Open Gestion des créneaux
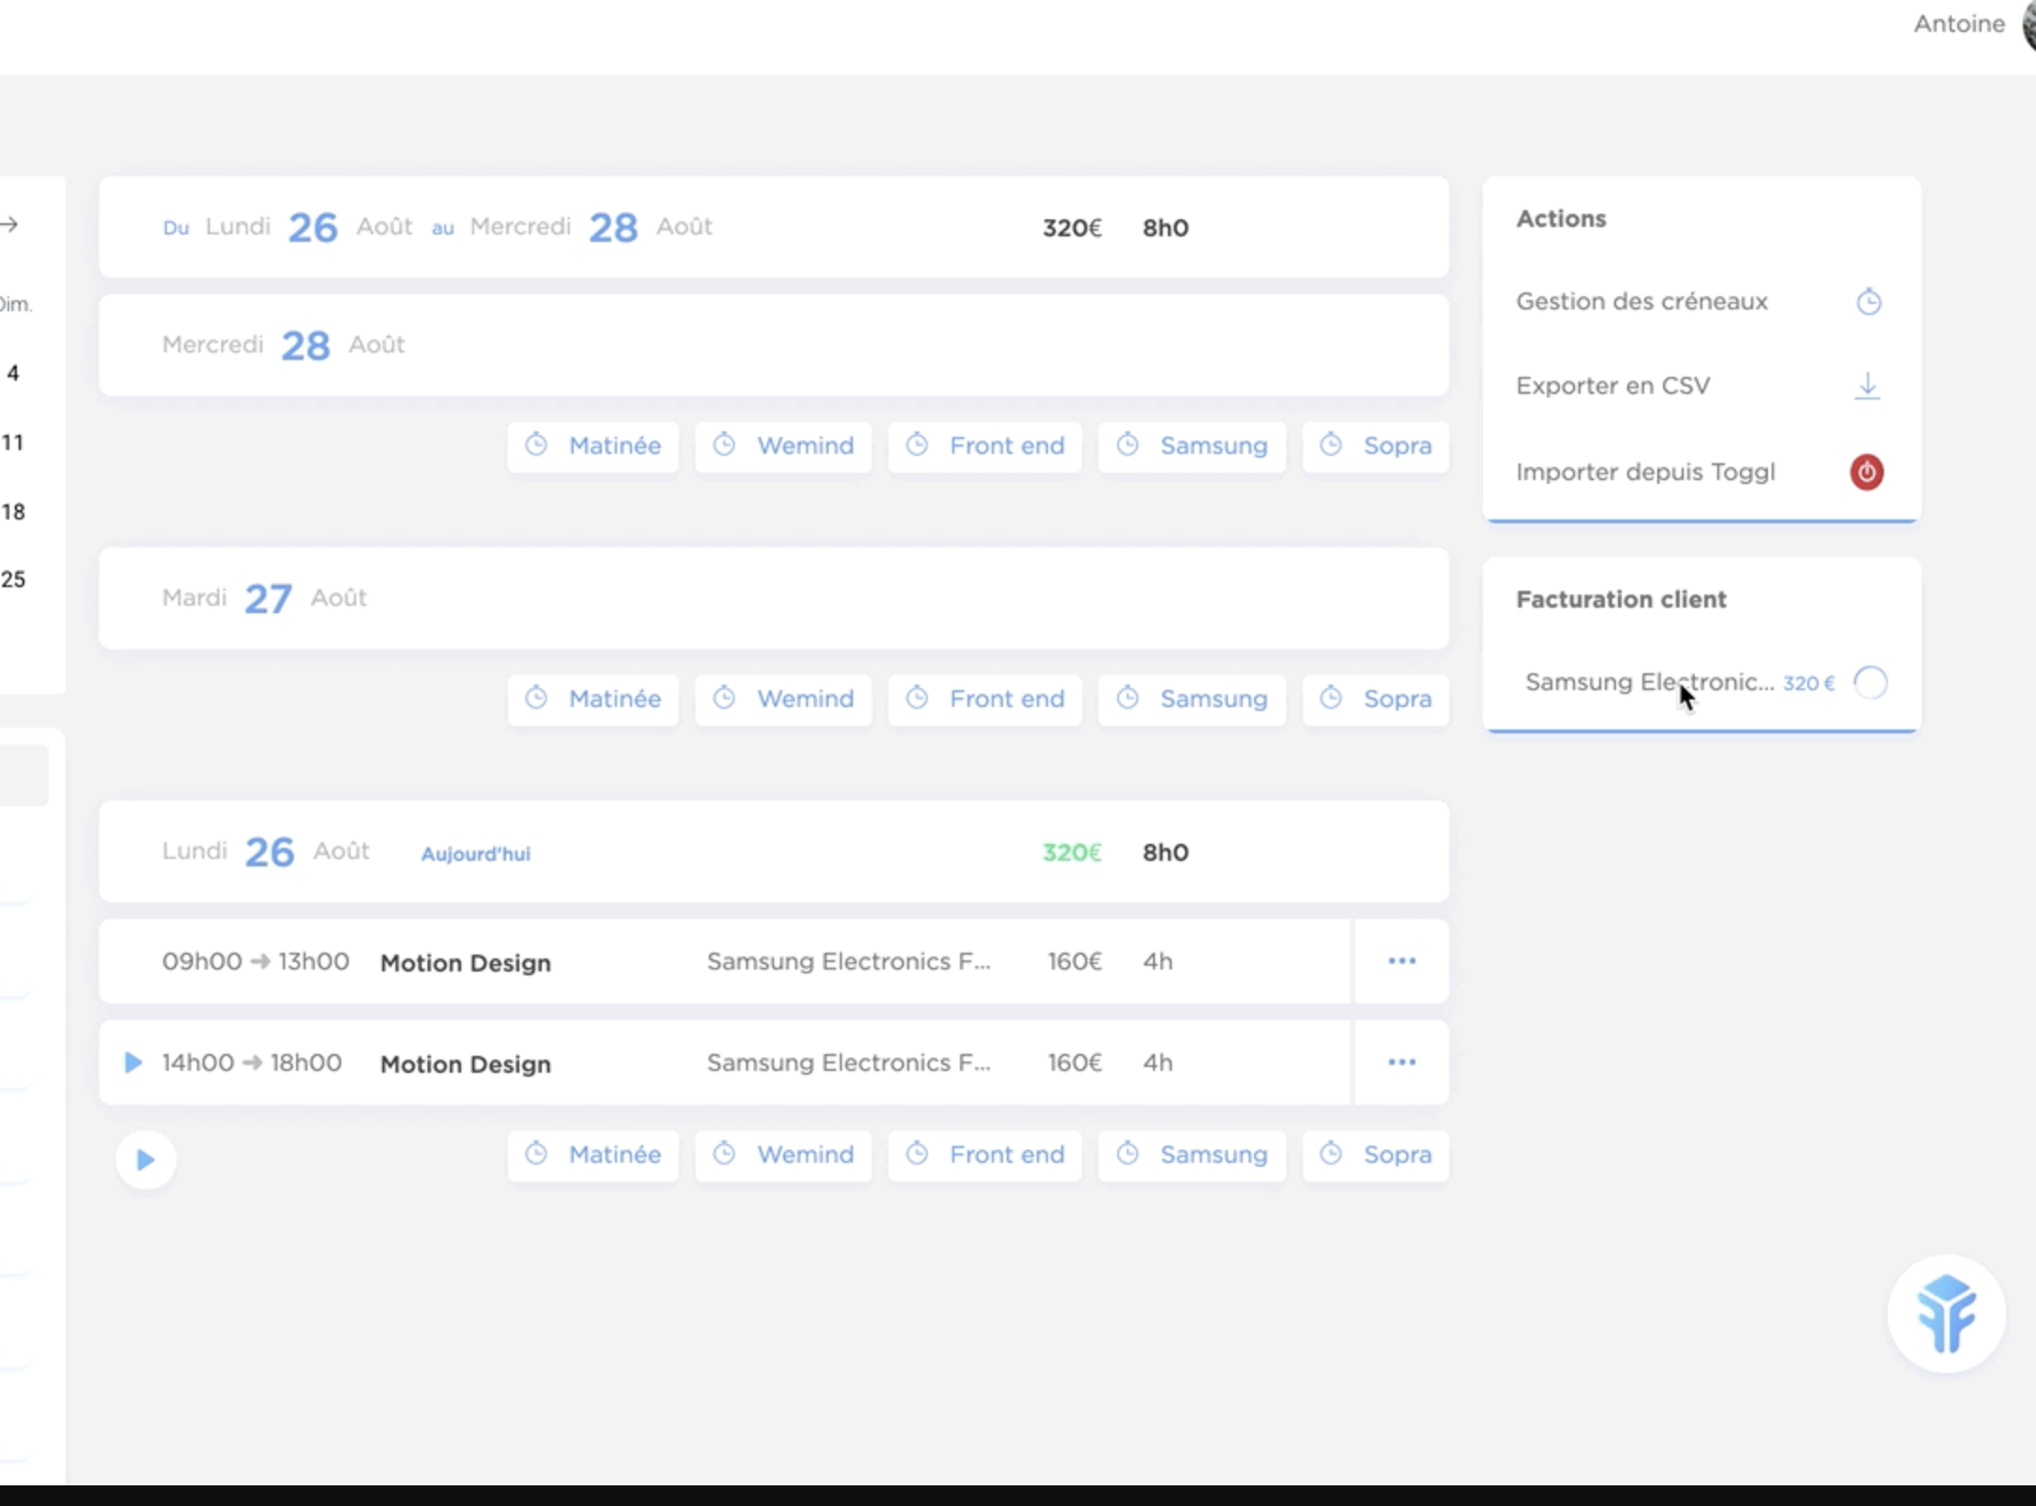 click(x=1641, y=301)
